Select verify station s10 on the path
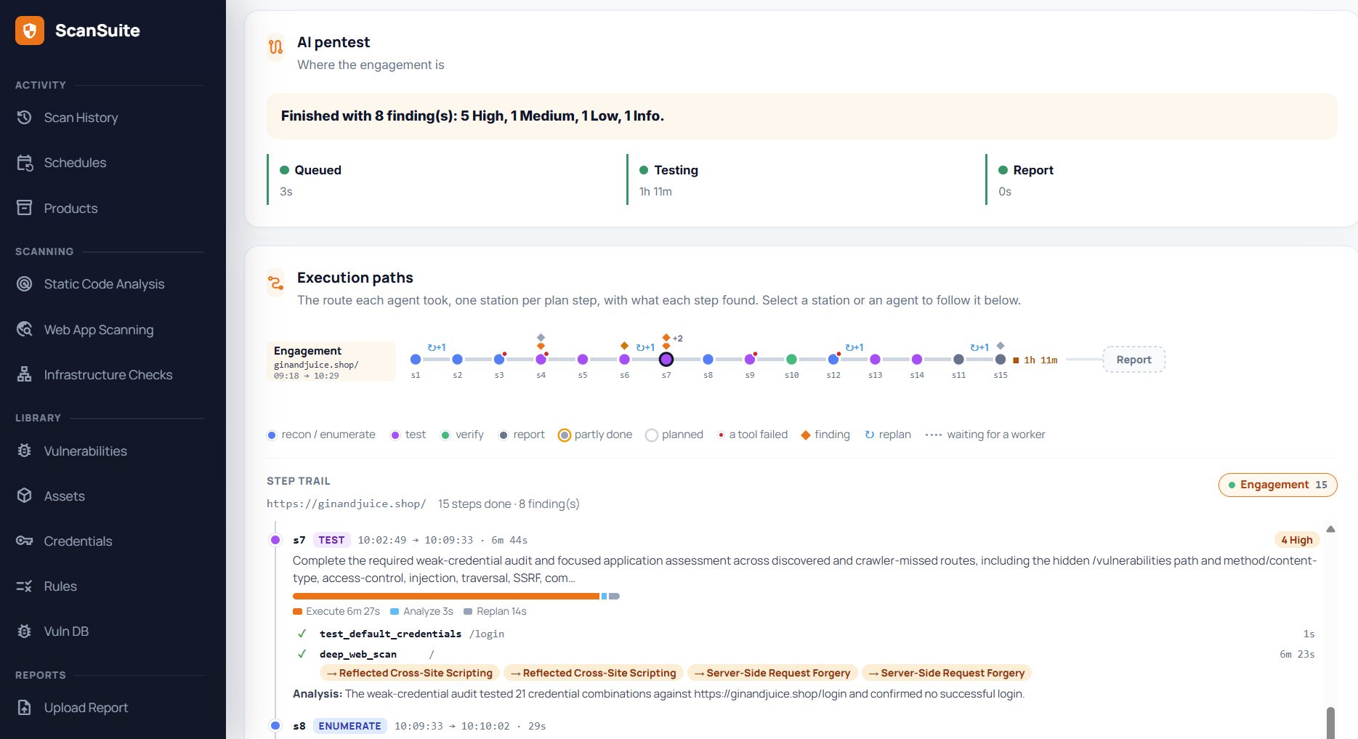 click(792, 360)
